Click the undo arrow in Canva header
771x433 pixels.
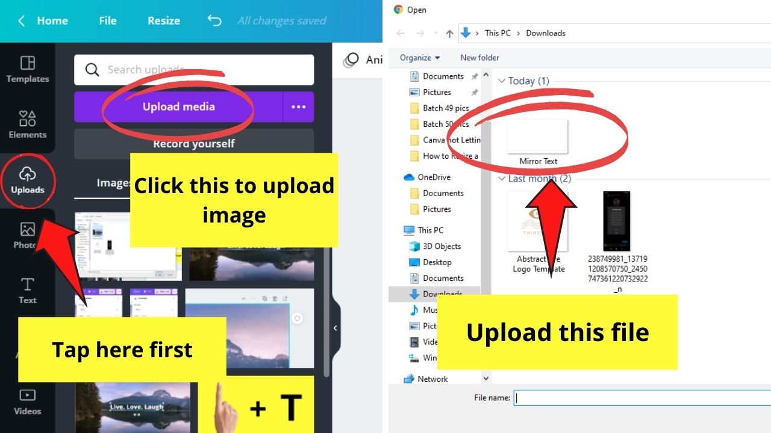pyautogui.click(x=214, y=20)
